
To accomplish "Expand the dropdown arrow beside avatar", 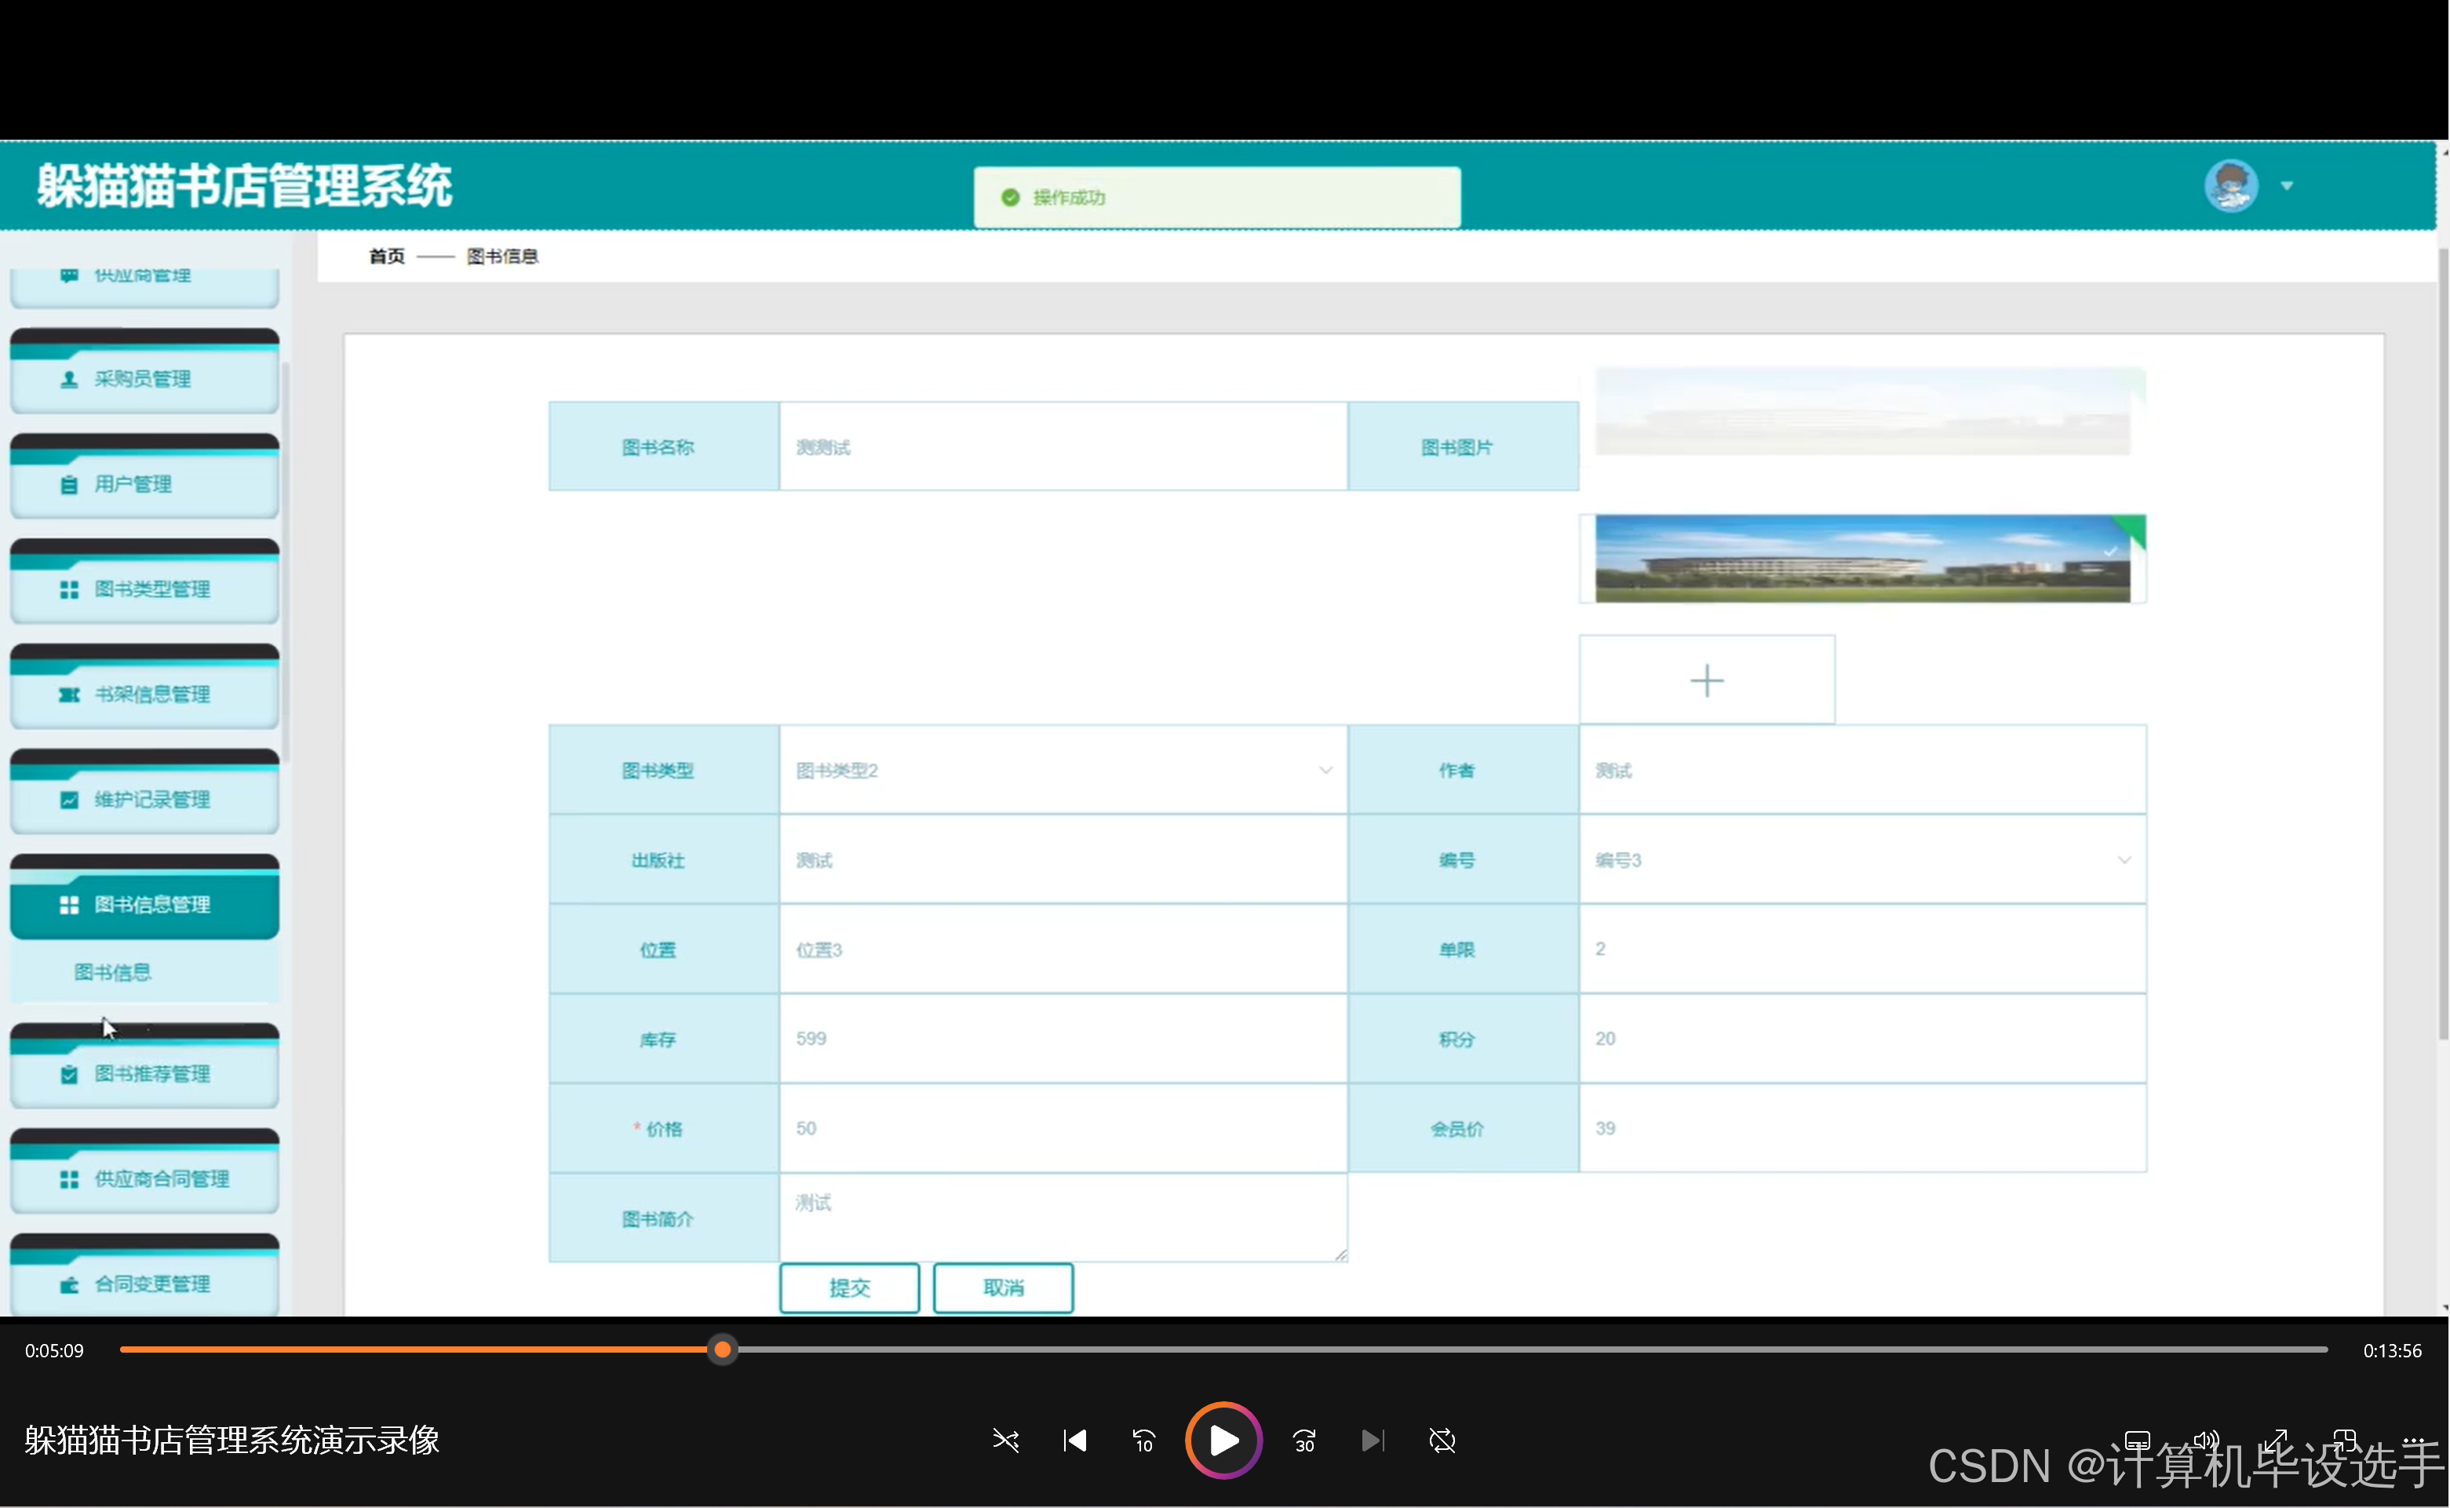I will pos(2287,187).
